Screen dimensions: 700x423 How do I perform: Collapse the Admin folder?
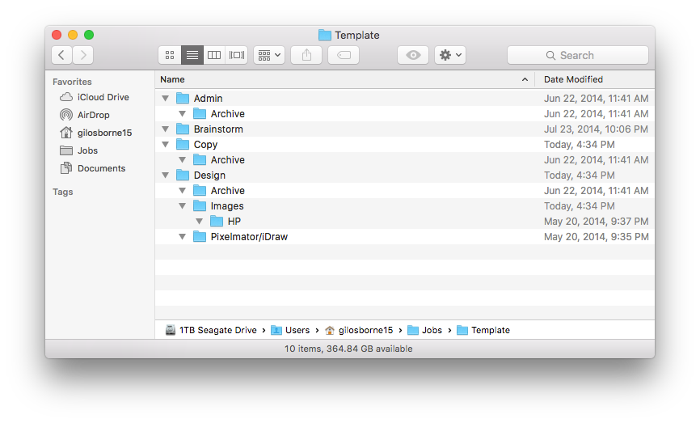click(165, 98)
